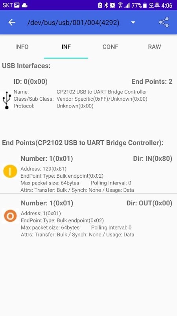177x316 pixels.
Task: Tap the Wi-Fi signal status icon
Action: tap(120, 5)
